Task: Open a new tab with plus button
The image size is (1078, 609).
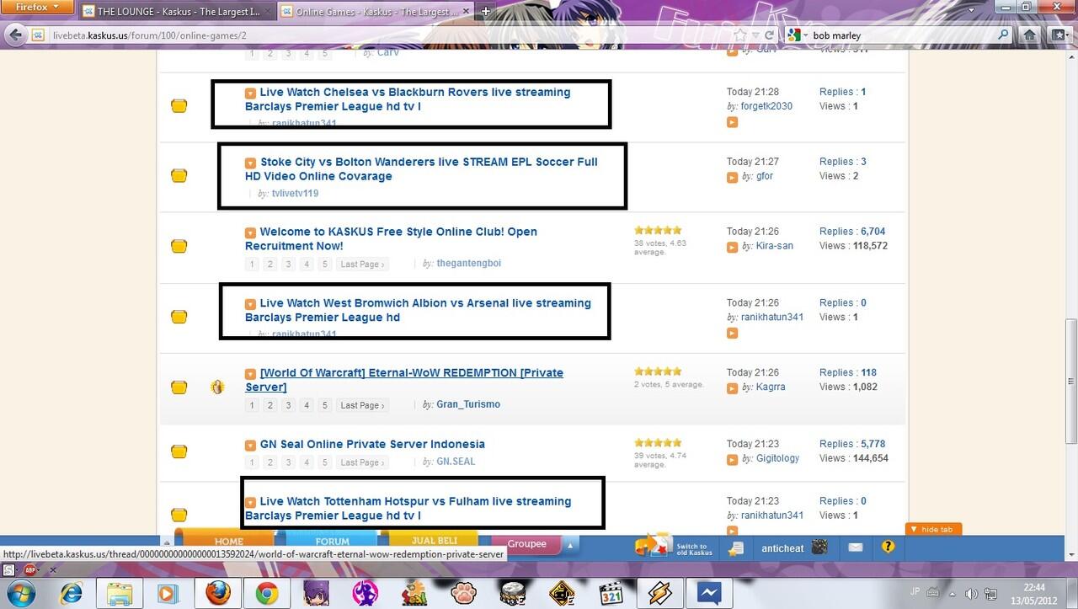Action: [x=485, y=11]
